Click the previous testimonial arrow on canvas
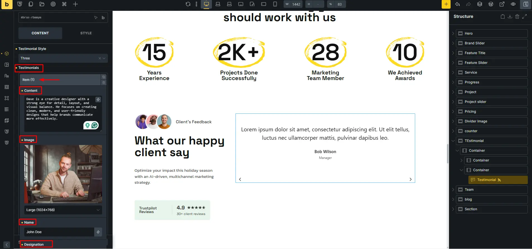This screenshot has height=249, width=532. point(240,179)
